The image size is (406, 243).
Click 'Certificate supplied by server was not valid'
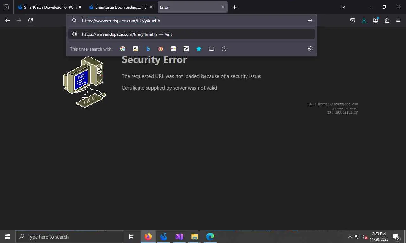coord(169,88)
